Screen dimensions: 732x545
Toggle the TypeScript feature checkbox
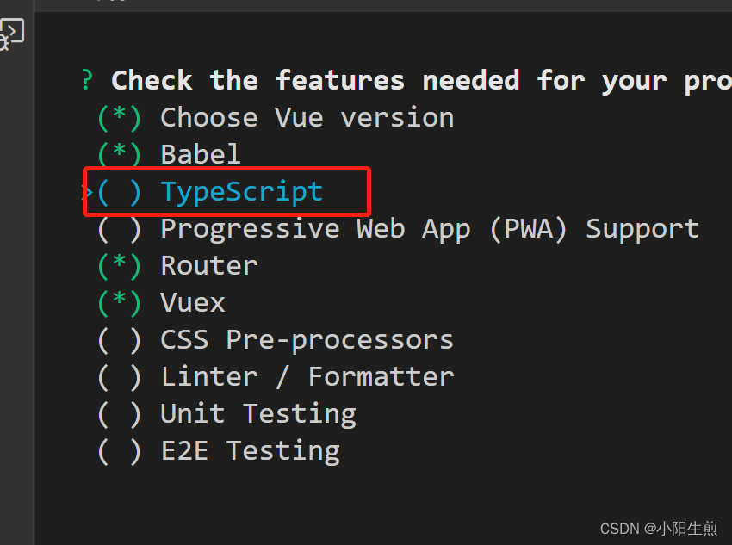[x=120, y=192]
